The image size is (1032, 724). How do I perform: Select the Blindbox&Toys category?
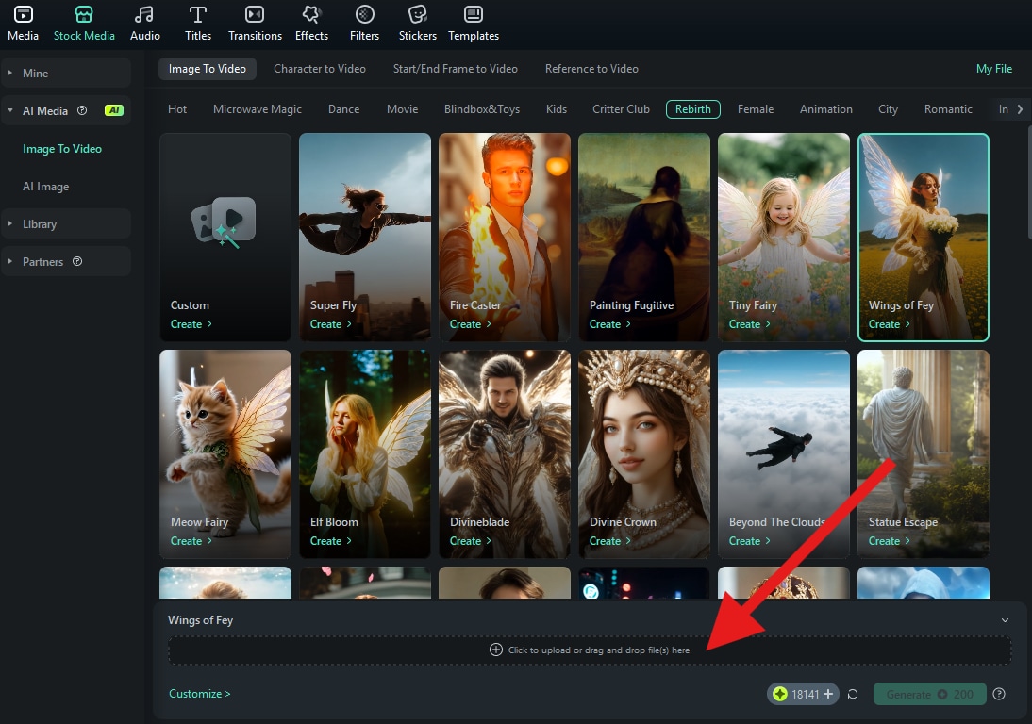point(482,109)
